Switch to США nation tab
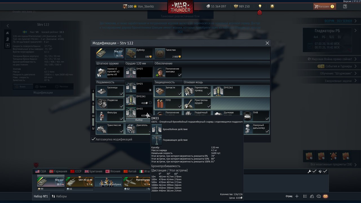 point(41,171)
